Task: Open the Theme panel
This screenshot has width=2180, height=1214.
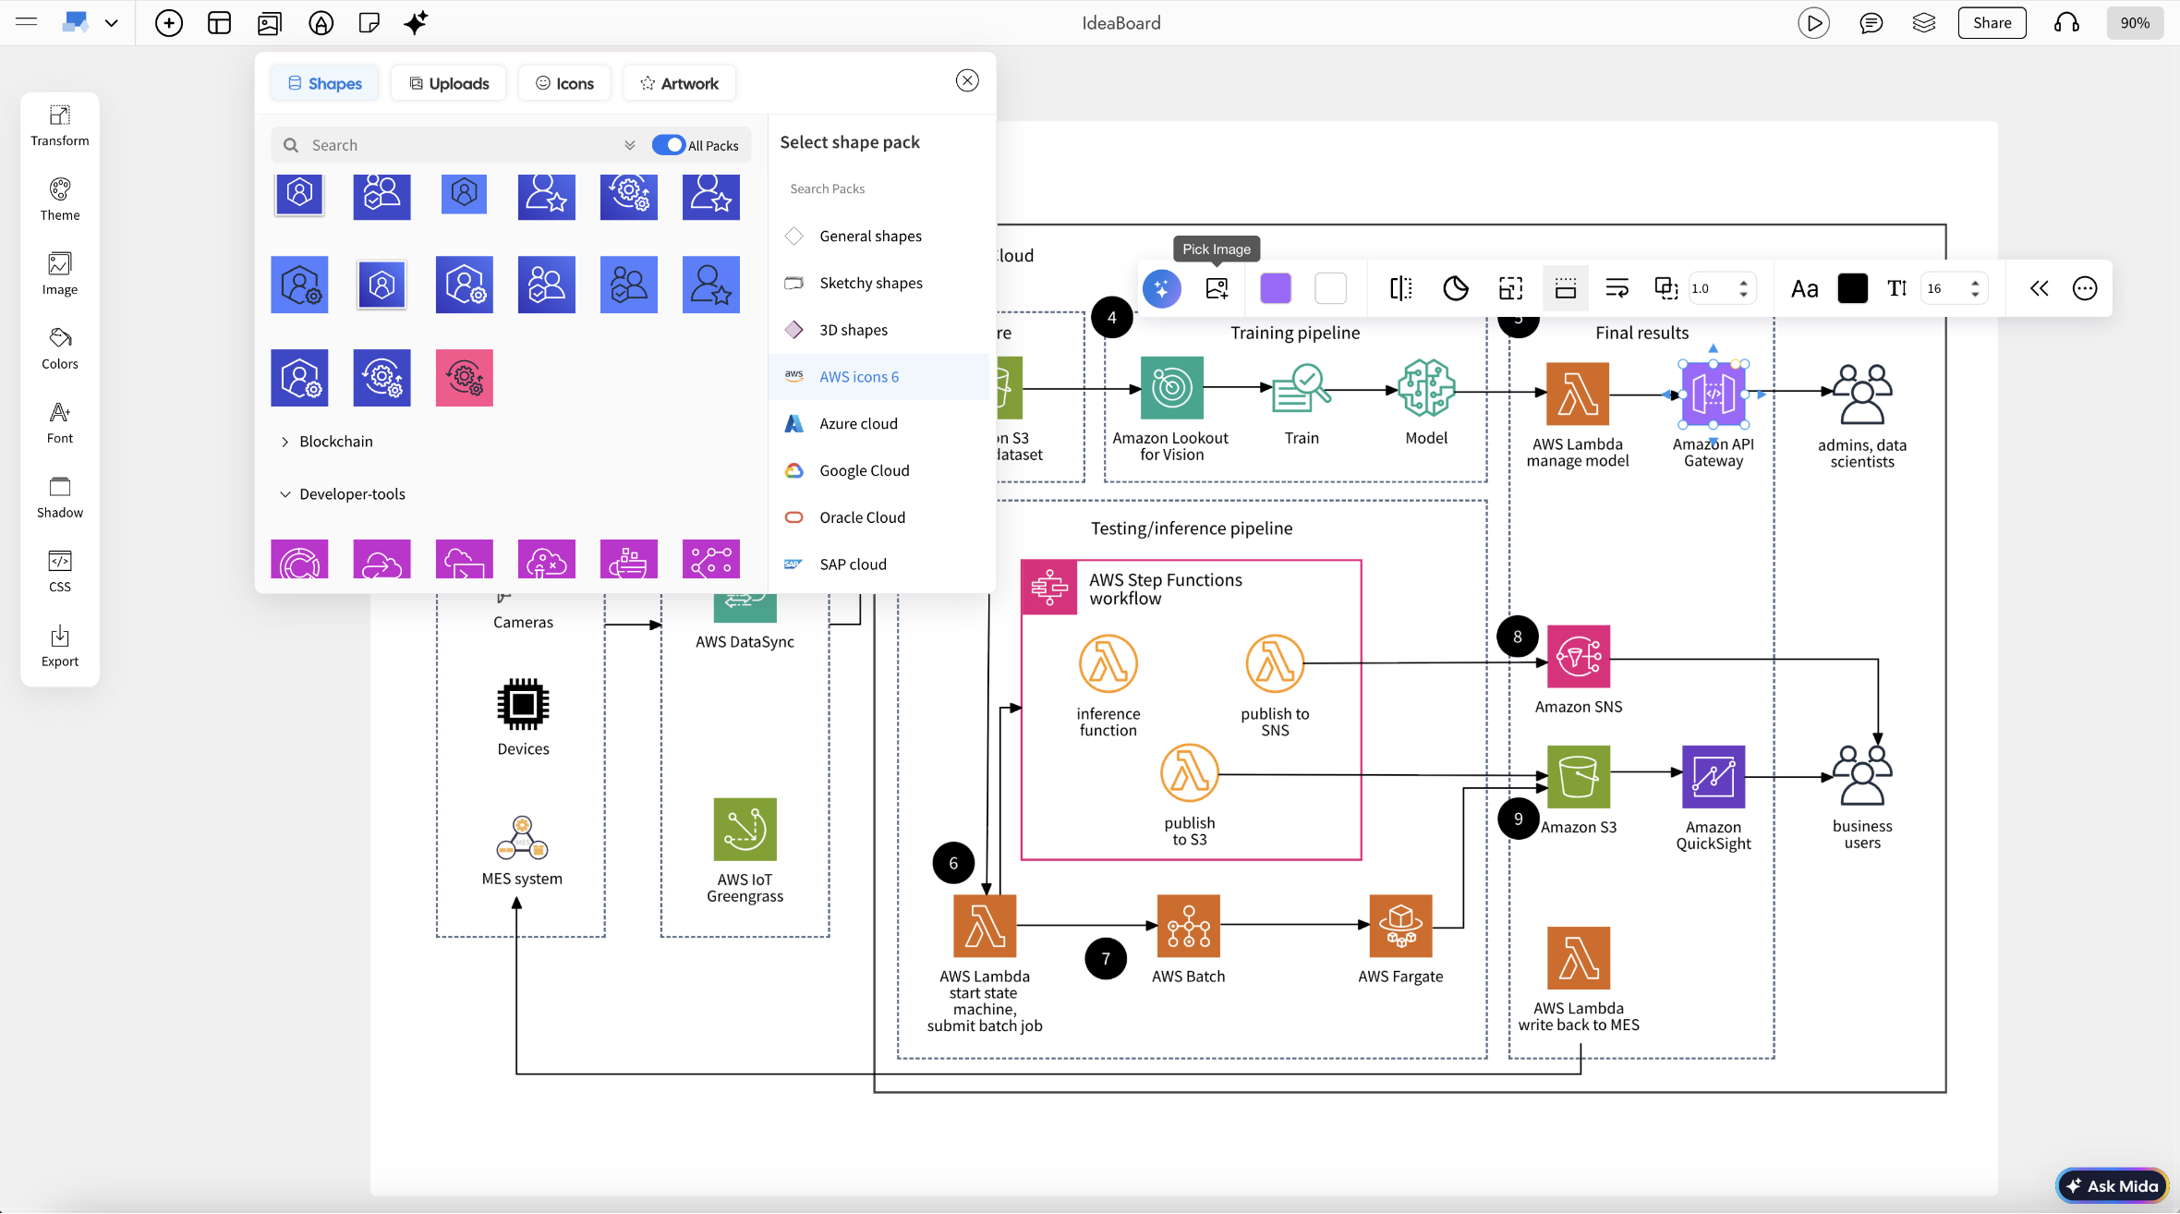Action: point(60,200)
